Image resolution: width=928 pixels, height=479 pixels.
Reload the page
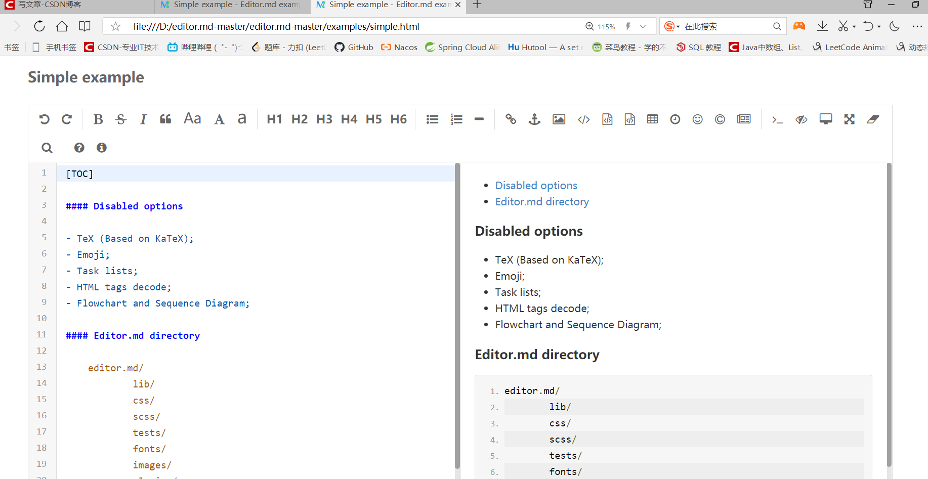[x=39, y=26]
